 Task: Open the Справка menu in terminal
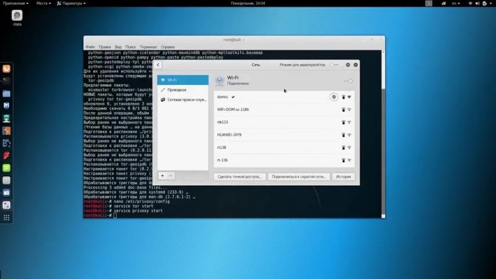tap(167, 47)
